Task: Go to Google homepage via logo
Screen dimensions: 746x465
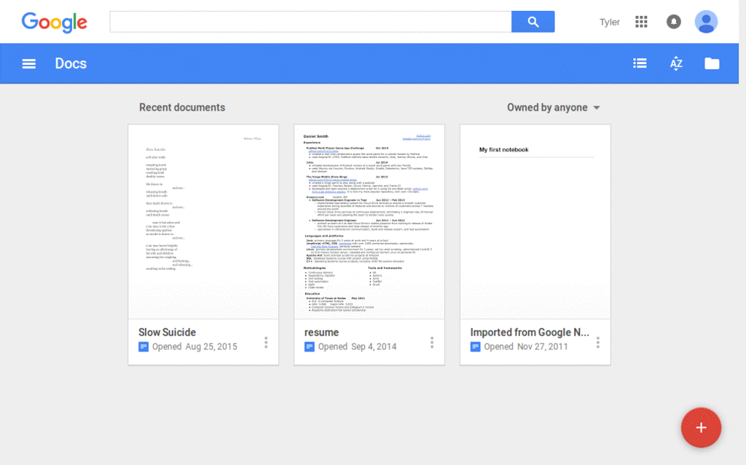Action: 54,23
